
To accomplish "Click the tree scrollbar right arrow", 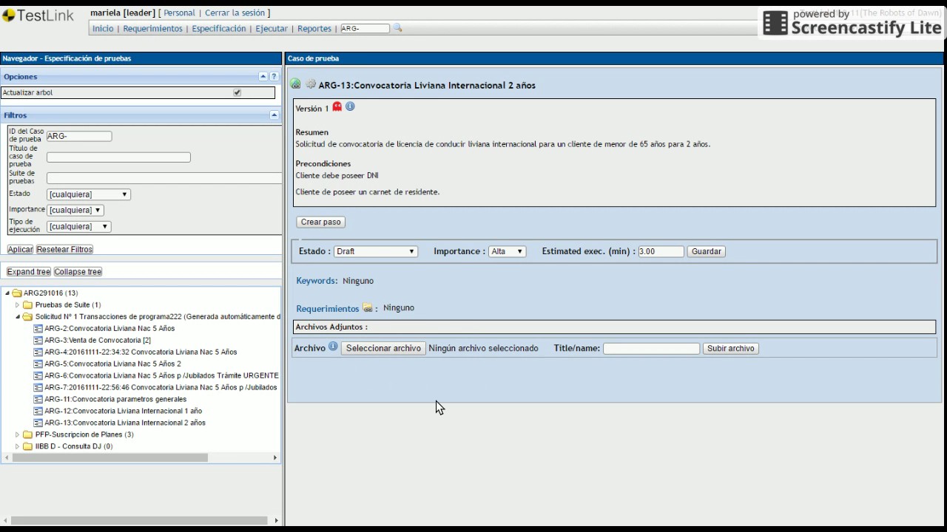I will click(x=275, y=457).
